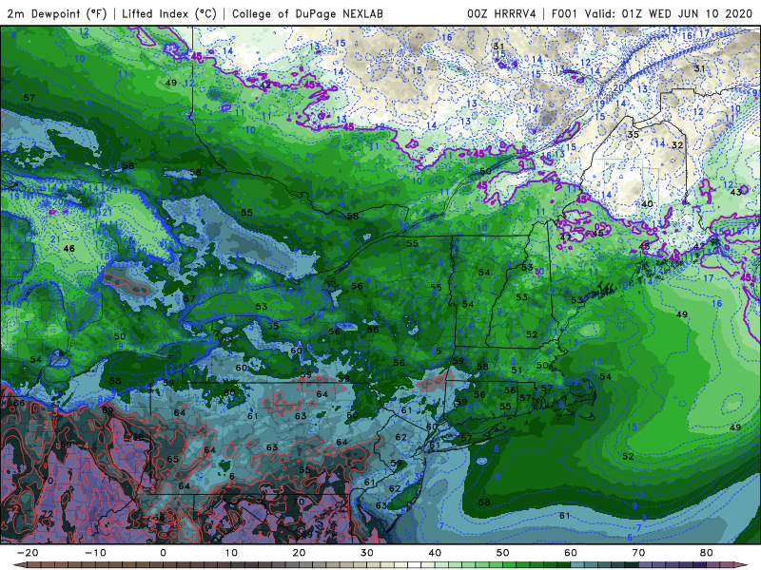Click the "51" dewpoint value on the map
This screenshot has height=570, width=761.
517,370
